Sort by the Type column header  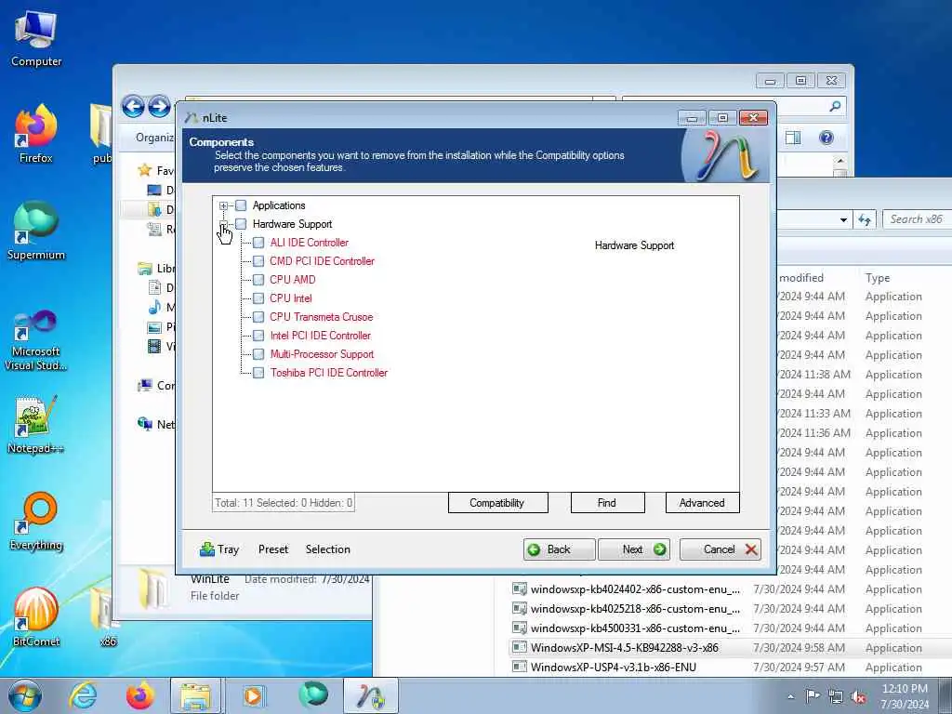[878, 277]
